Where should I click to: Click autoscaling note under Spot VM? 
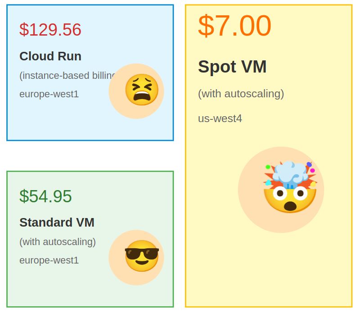pyautogui.click(x=241, y=94)
